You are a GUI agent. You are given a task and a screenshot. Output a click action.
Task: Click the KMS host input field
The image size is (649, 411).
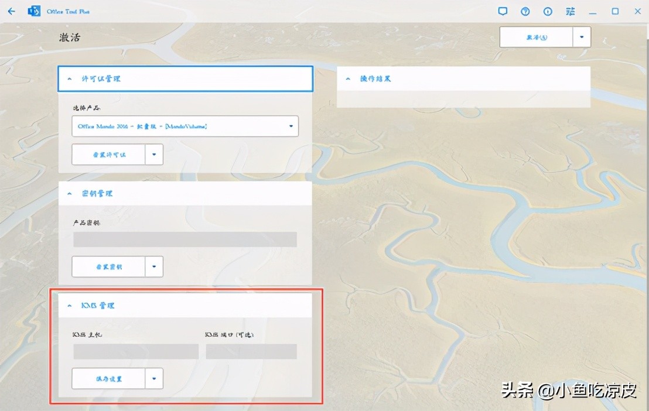pos(136,351)
